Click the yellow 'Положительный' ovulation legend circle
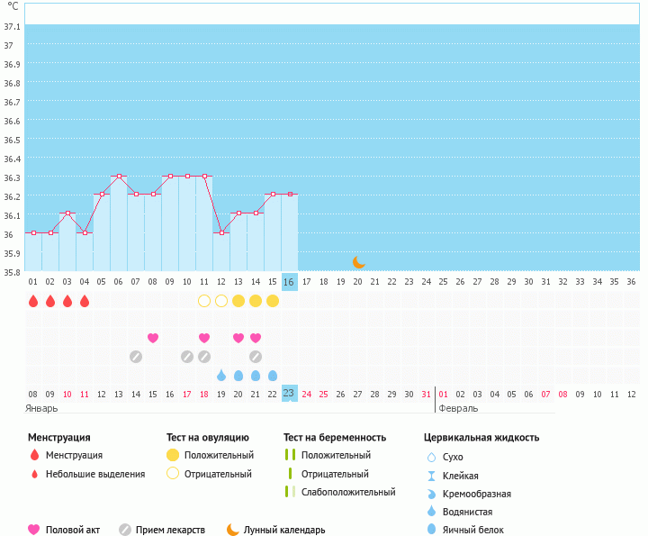Image resolution: width=648 pixels, height=536 pixels. (x=173, y=455)
